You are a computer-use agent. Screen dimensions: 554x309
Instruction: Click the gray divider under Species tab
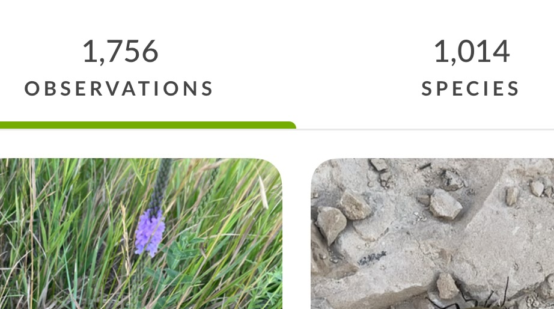(425, 129)
